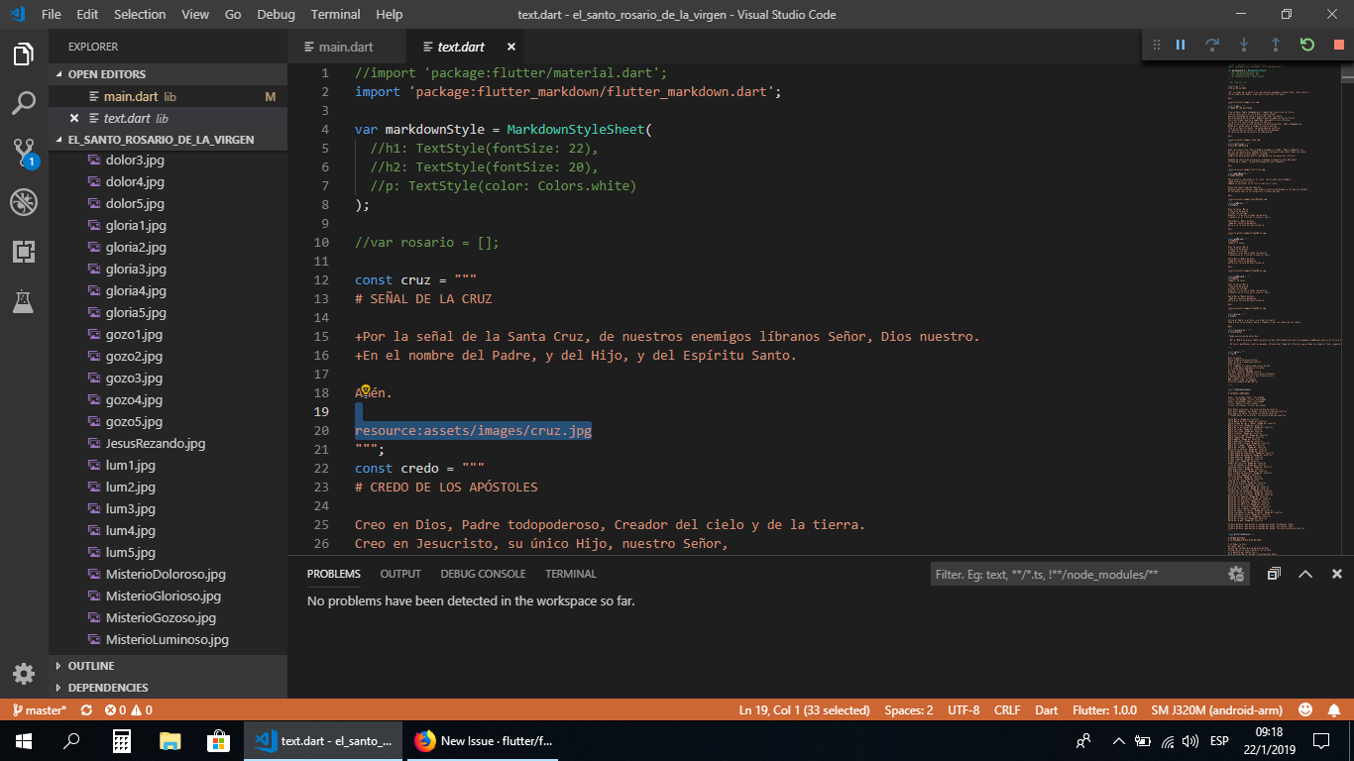1354x761 pixels.
Task: Open the Explorer view in activity bar
Action: point(24,54)
